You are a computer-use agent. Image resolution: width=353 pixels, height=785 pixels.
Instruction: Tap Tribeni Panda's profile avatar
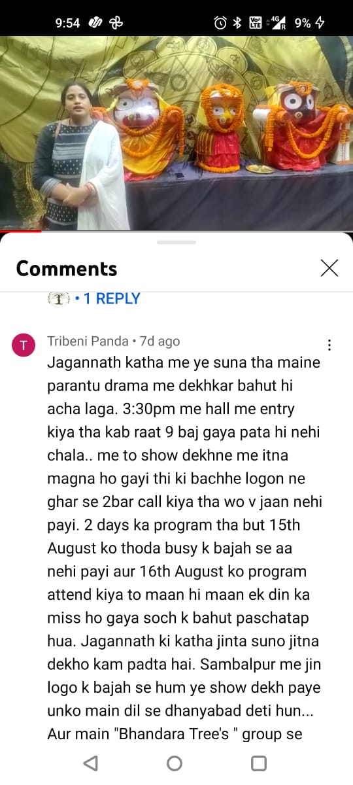[x=24, y=345]
